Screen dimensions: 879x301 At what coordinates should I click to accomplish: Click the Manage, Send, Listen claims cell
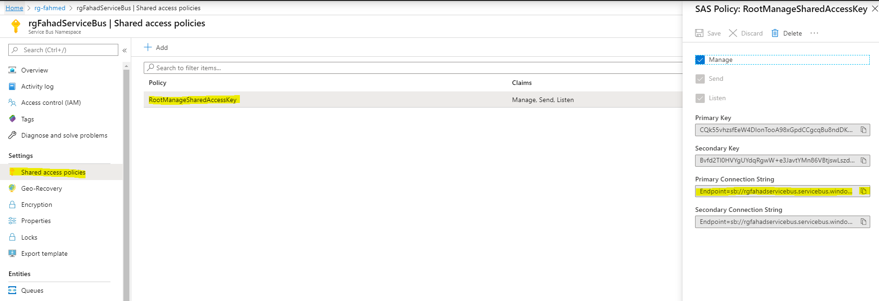(x=543, y=100)
